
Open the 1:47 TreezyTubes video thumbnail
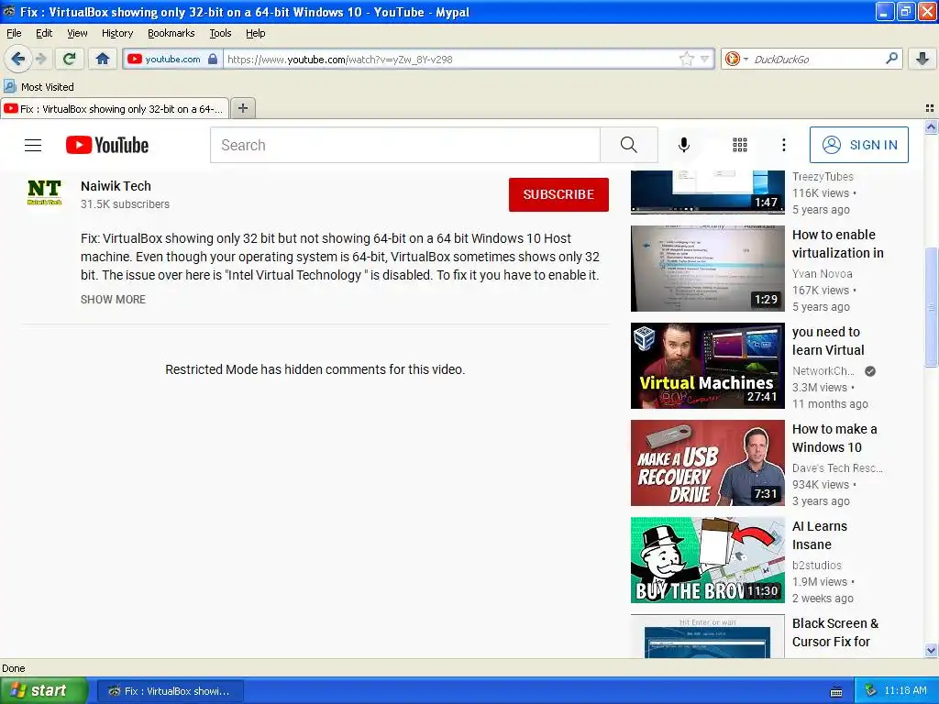pyautogui.click(x=707, y=192)
